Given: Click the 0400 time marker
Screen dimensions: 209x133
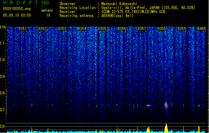Looking at the screenshot, I should (x=202, y=29).
